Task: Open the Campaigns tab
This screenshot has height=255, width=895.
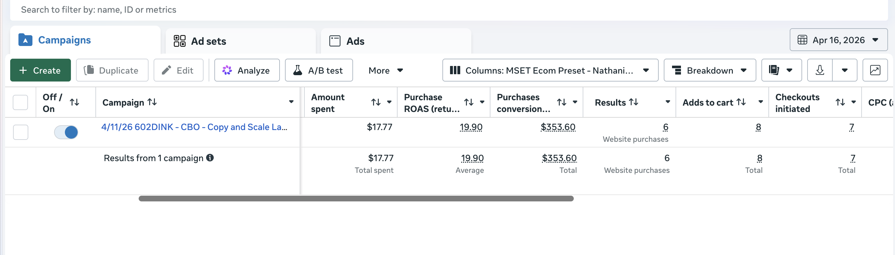Action: (x=85, y=40)
